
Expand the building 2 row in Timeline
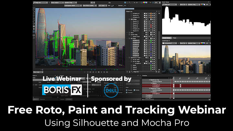[x=146, y=95]
